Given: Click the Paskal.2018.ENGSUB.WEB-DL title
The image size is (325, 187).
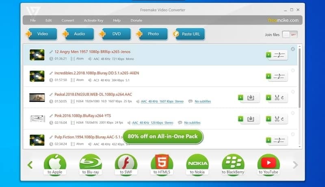Looking at the screenshot, I should click(93, 95).
